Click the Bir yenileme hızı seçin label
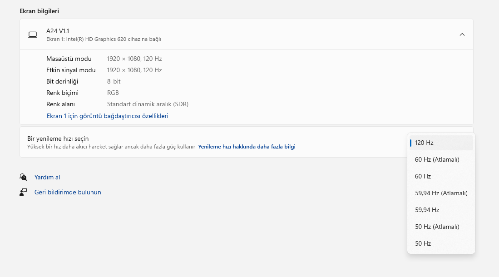 tap(58, 138)
